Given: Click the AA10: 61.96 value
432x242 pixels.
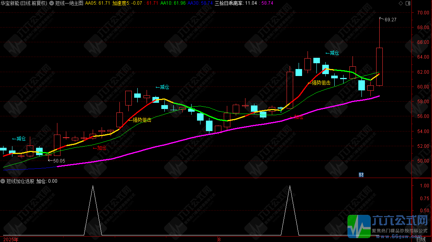Looking at the screenshot, I should click(x=173, y=3).
